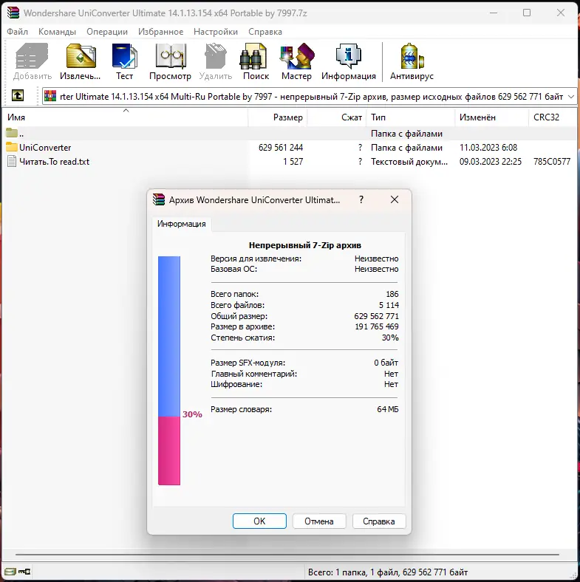
Task: Close the archive information dialog
Action: click(x=395, y=199)
